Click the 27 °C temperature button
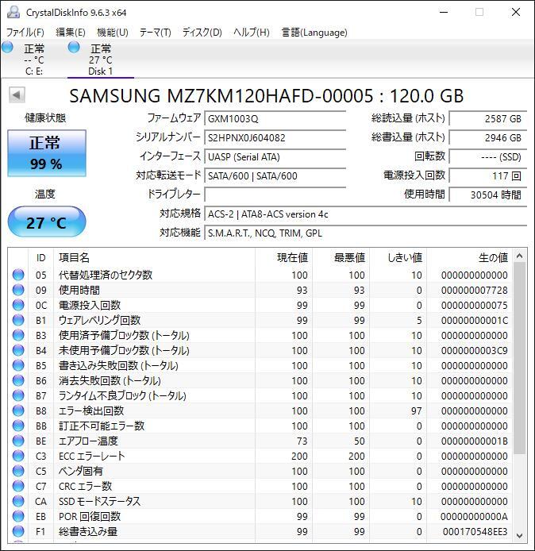 (47, 222)
